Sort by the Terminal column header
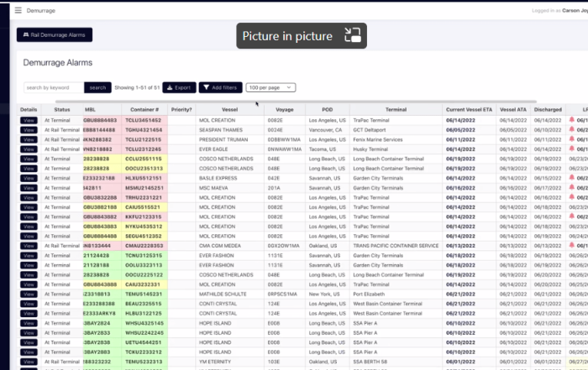 point(396,110)
